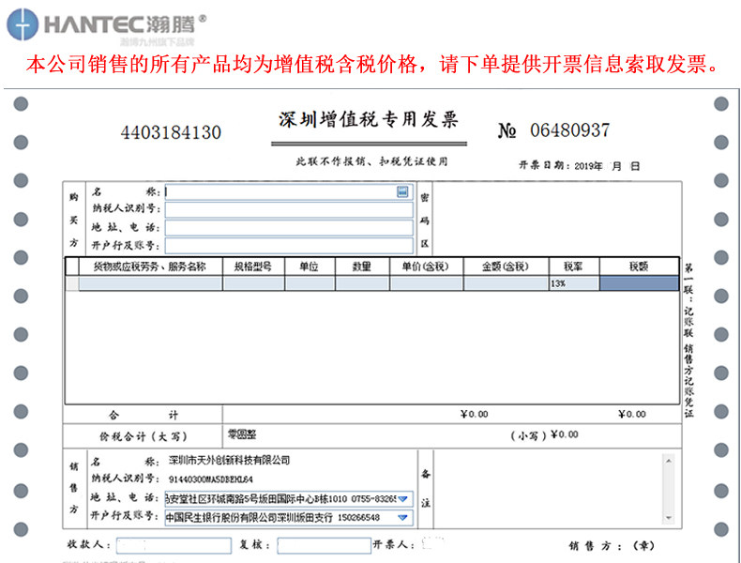
Task: Click invoice code 4403184130
Action: click(171, 132)
